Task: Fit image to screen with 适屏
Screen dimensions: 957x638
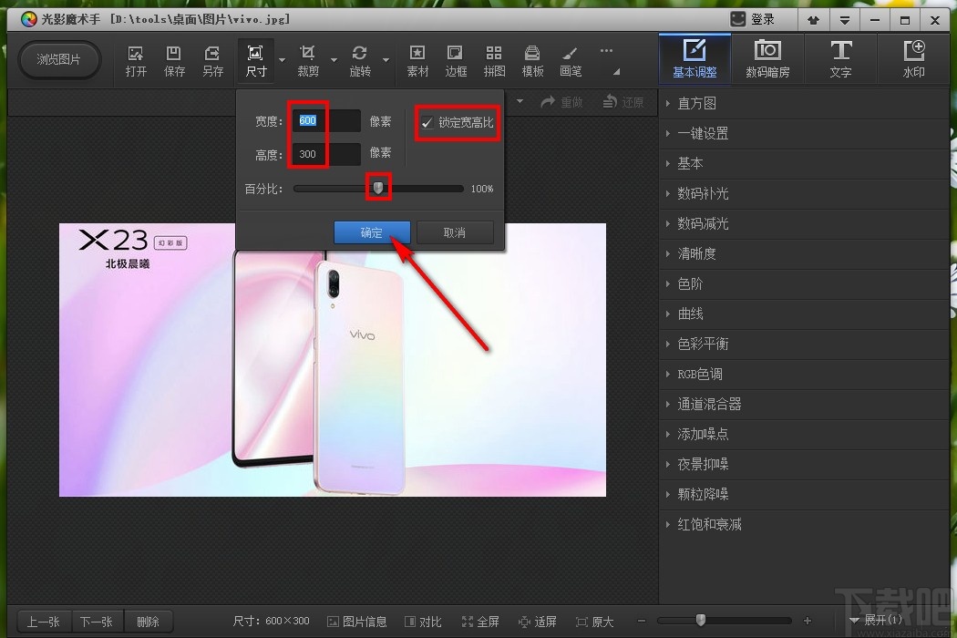Action: (538, 622)
